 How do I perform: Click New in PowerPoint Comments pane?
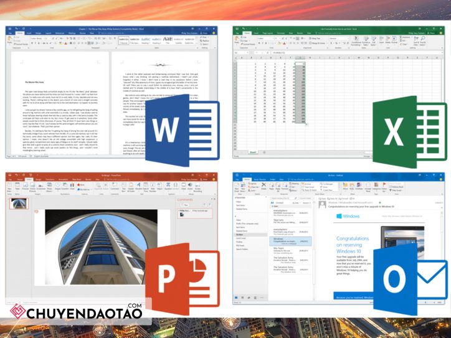pos(184,205)
